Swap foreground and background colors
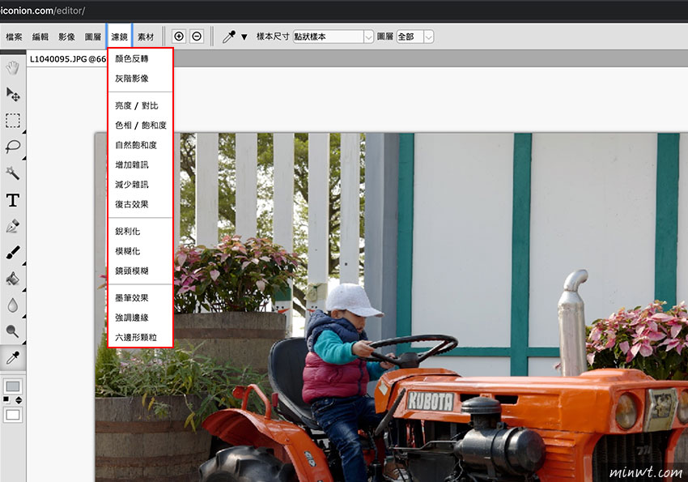Image resolution: width=688 pixels, height=482 pixels. [x=19, y=400]
